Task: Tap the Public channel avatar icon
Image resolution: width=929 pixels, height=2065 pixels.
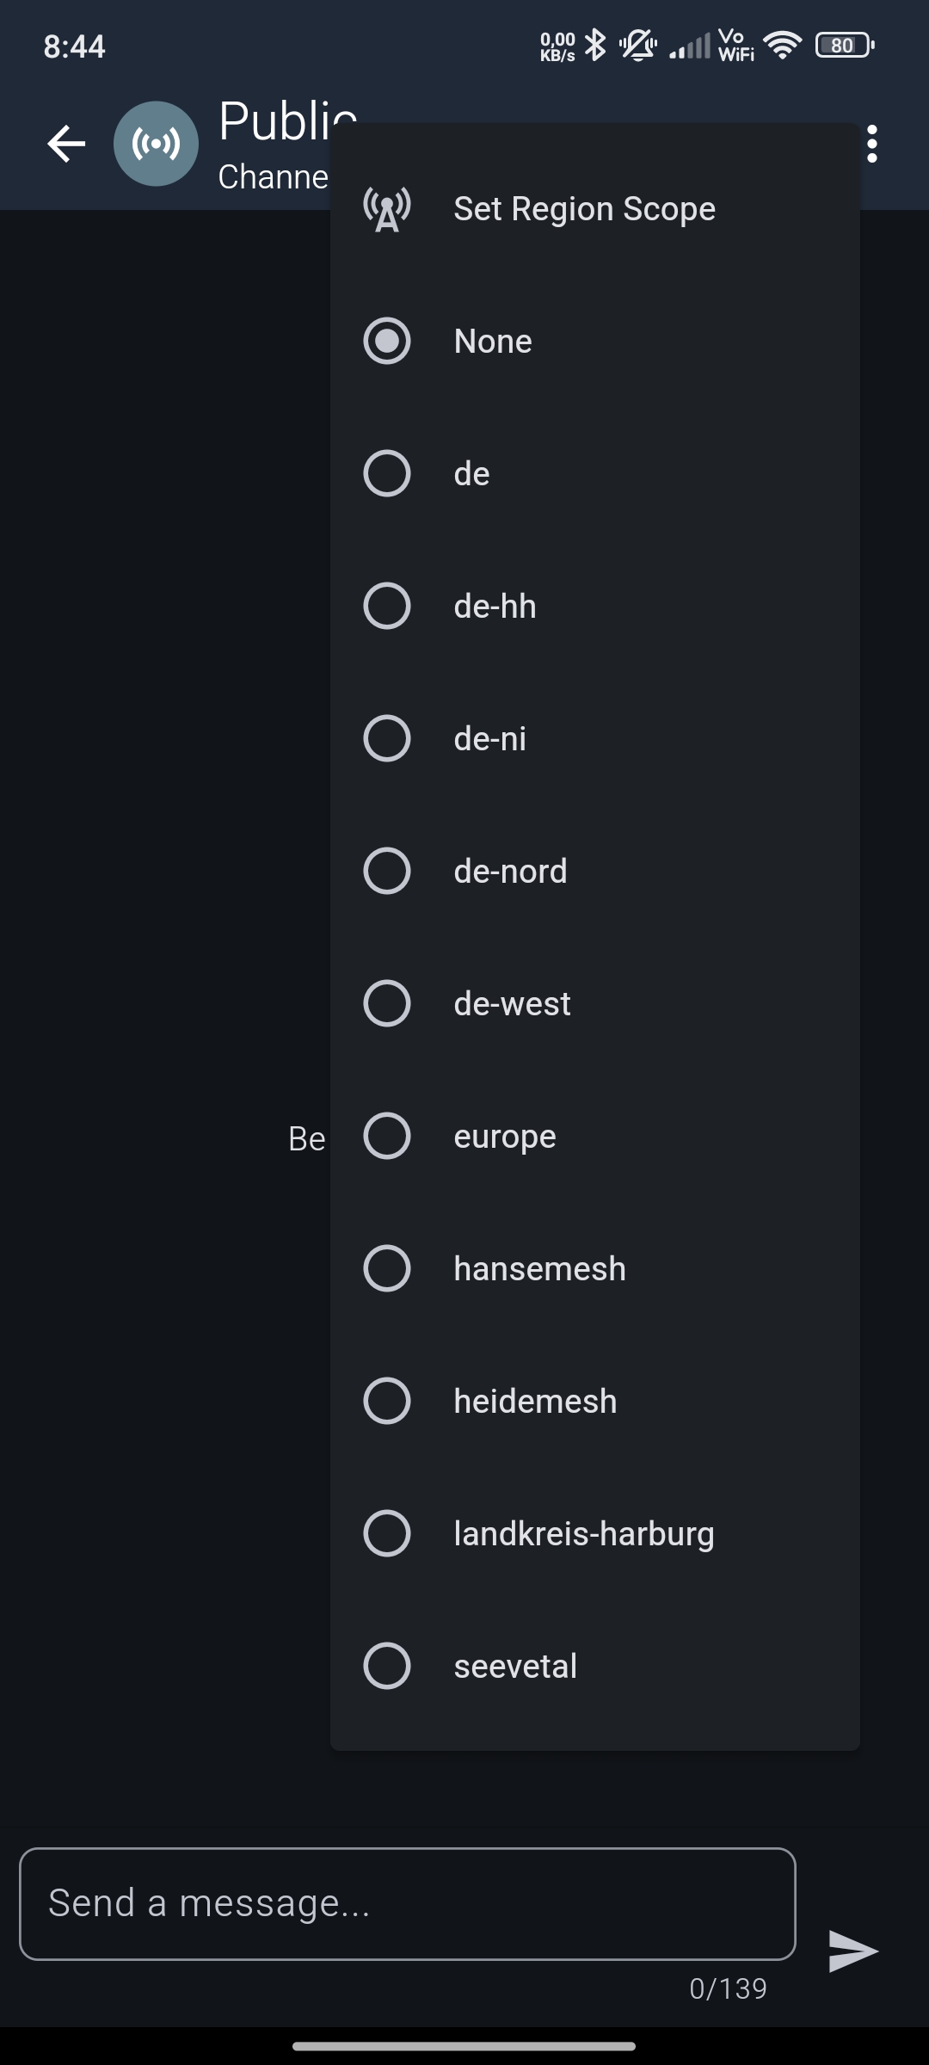Action: point(156,144)
